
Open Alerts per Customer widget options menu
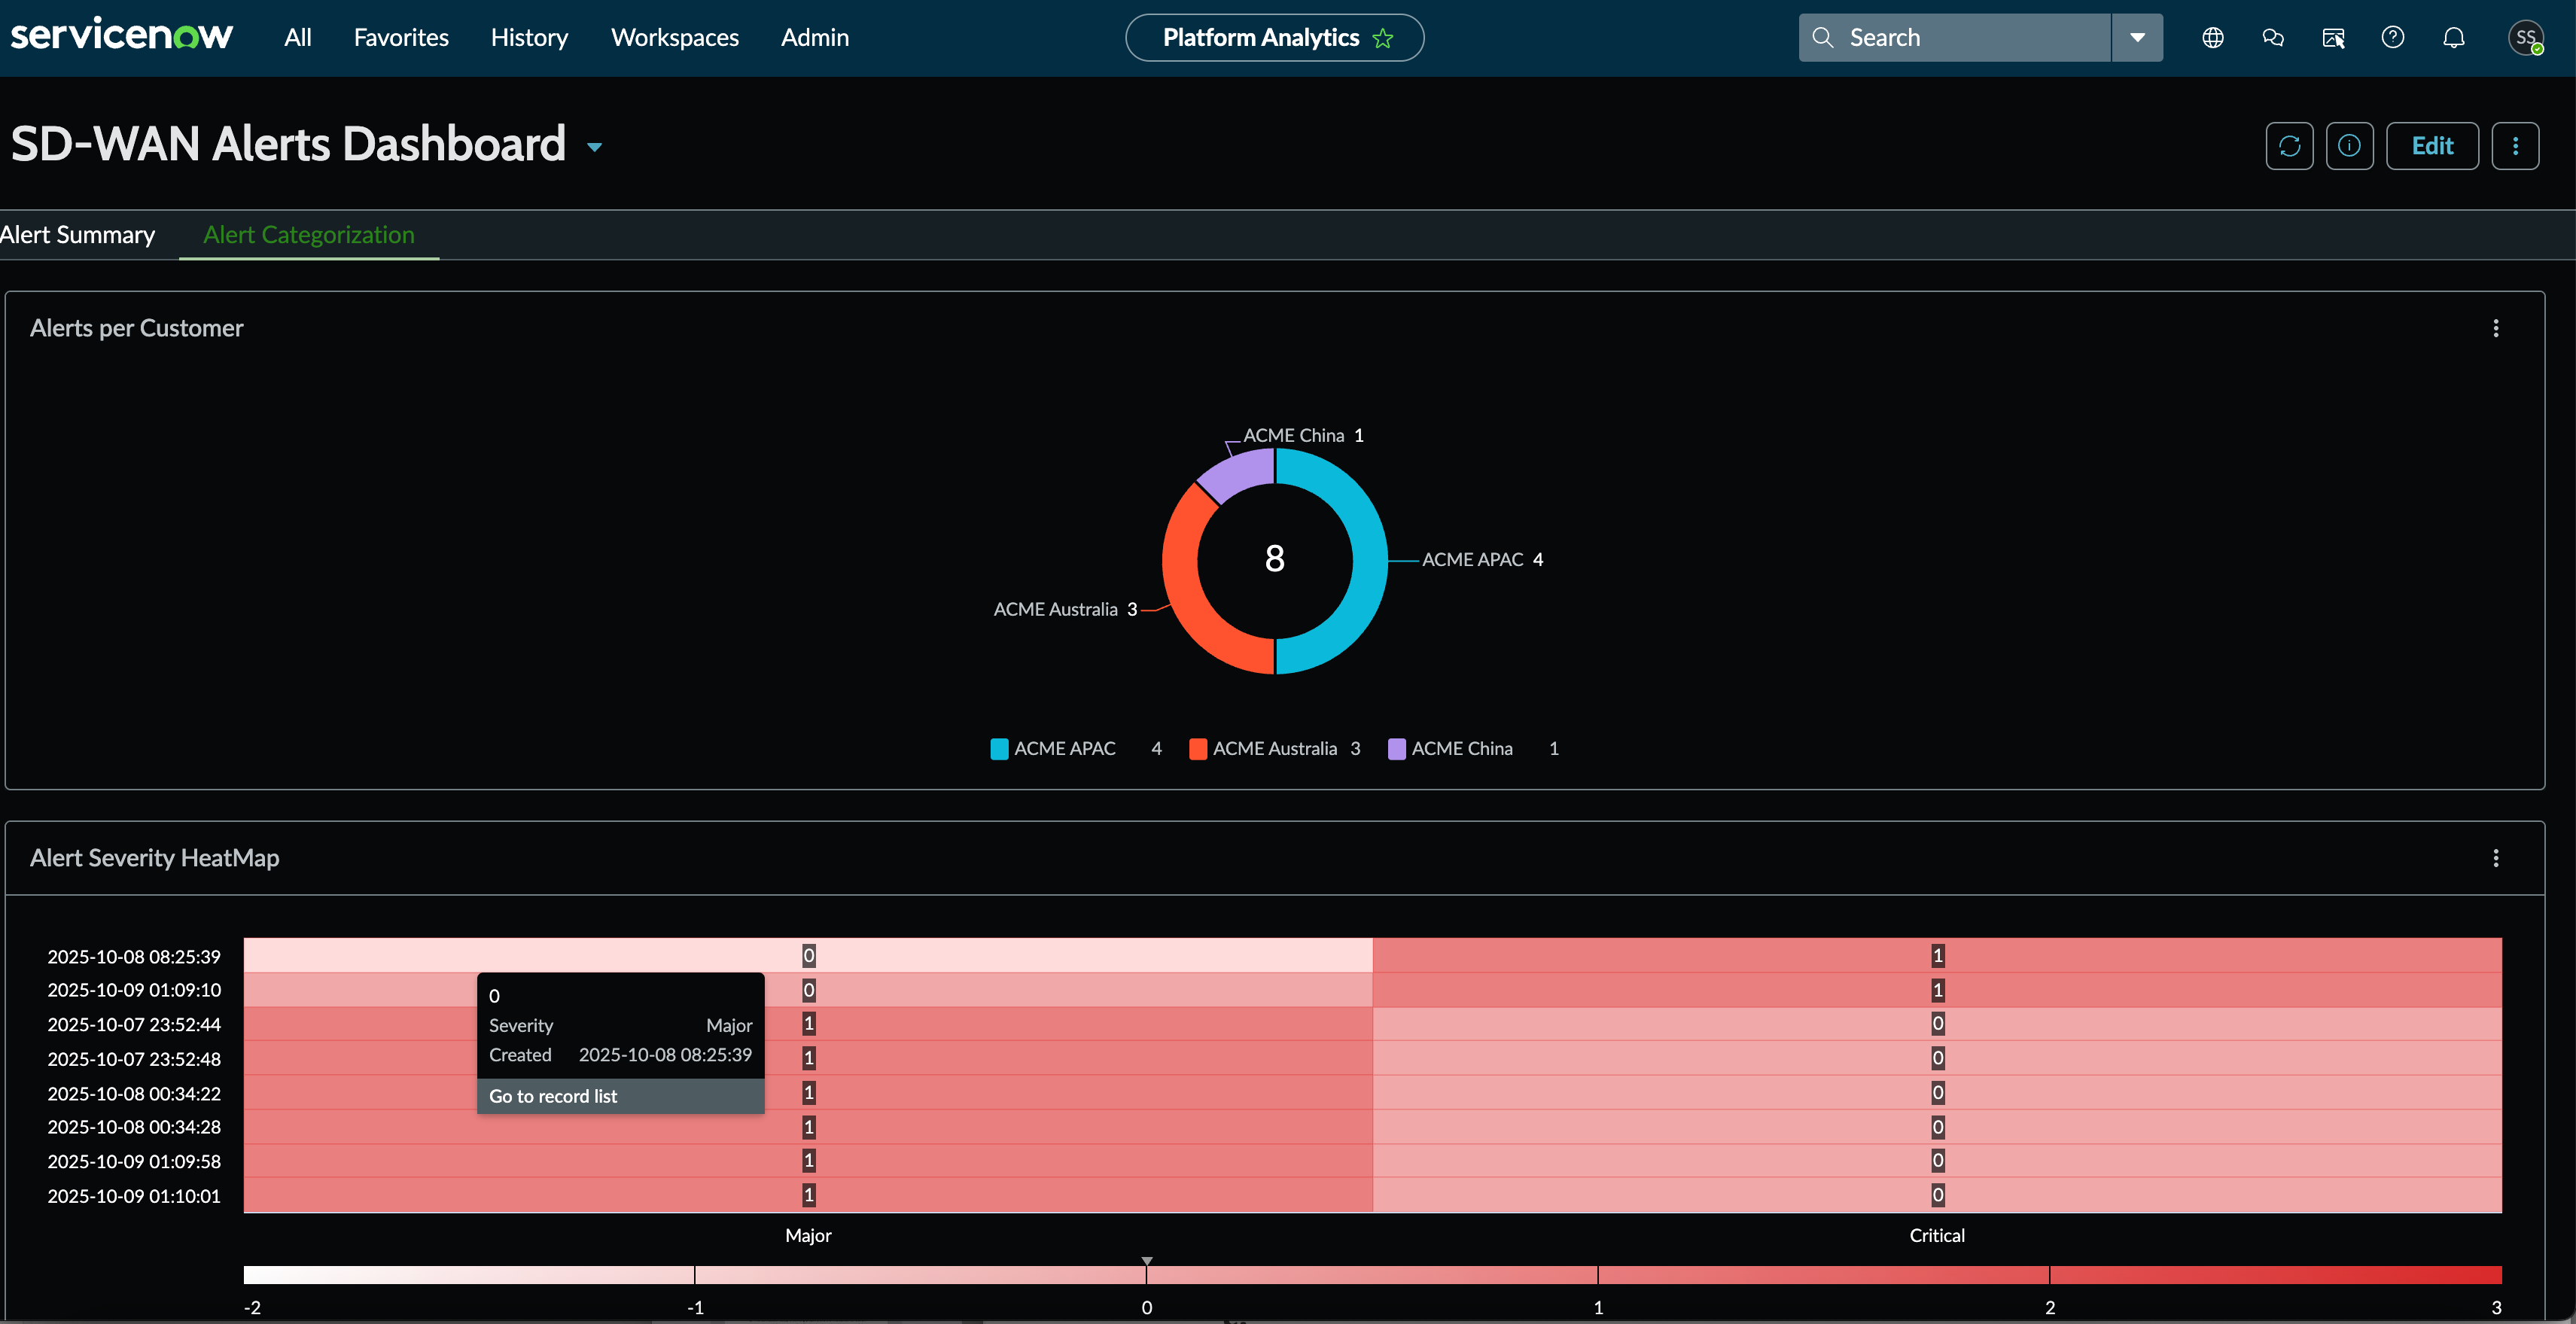2495,328
